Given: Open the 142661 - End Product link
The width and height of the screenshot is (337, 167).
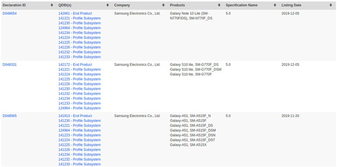Looking at the screenshot, I should (x=75, y=13).
